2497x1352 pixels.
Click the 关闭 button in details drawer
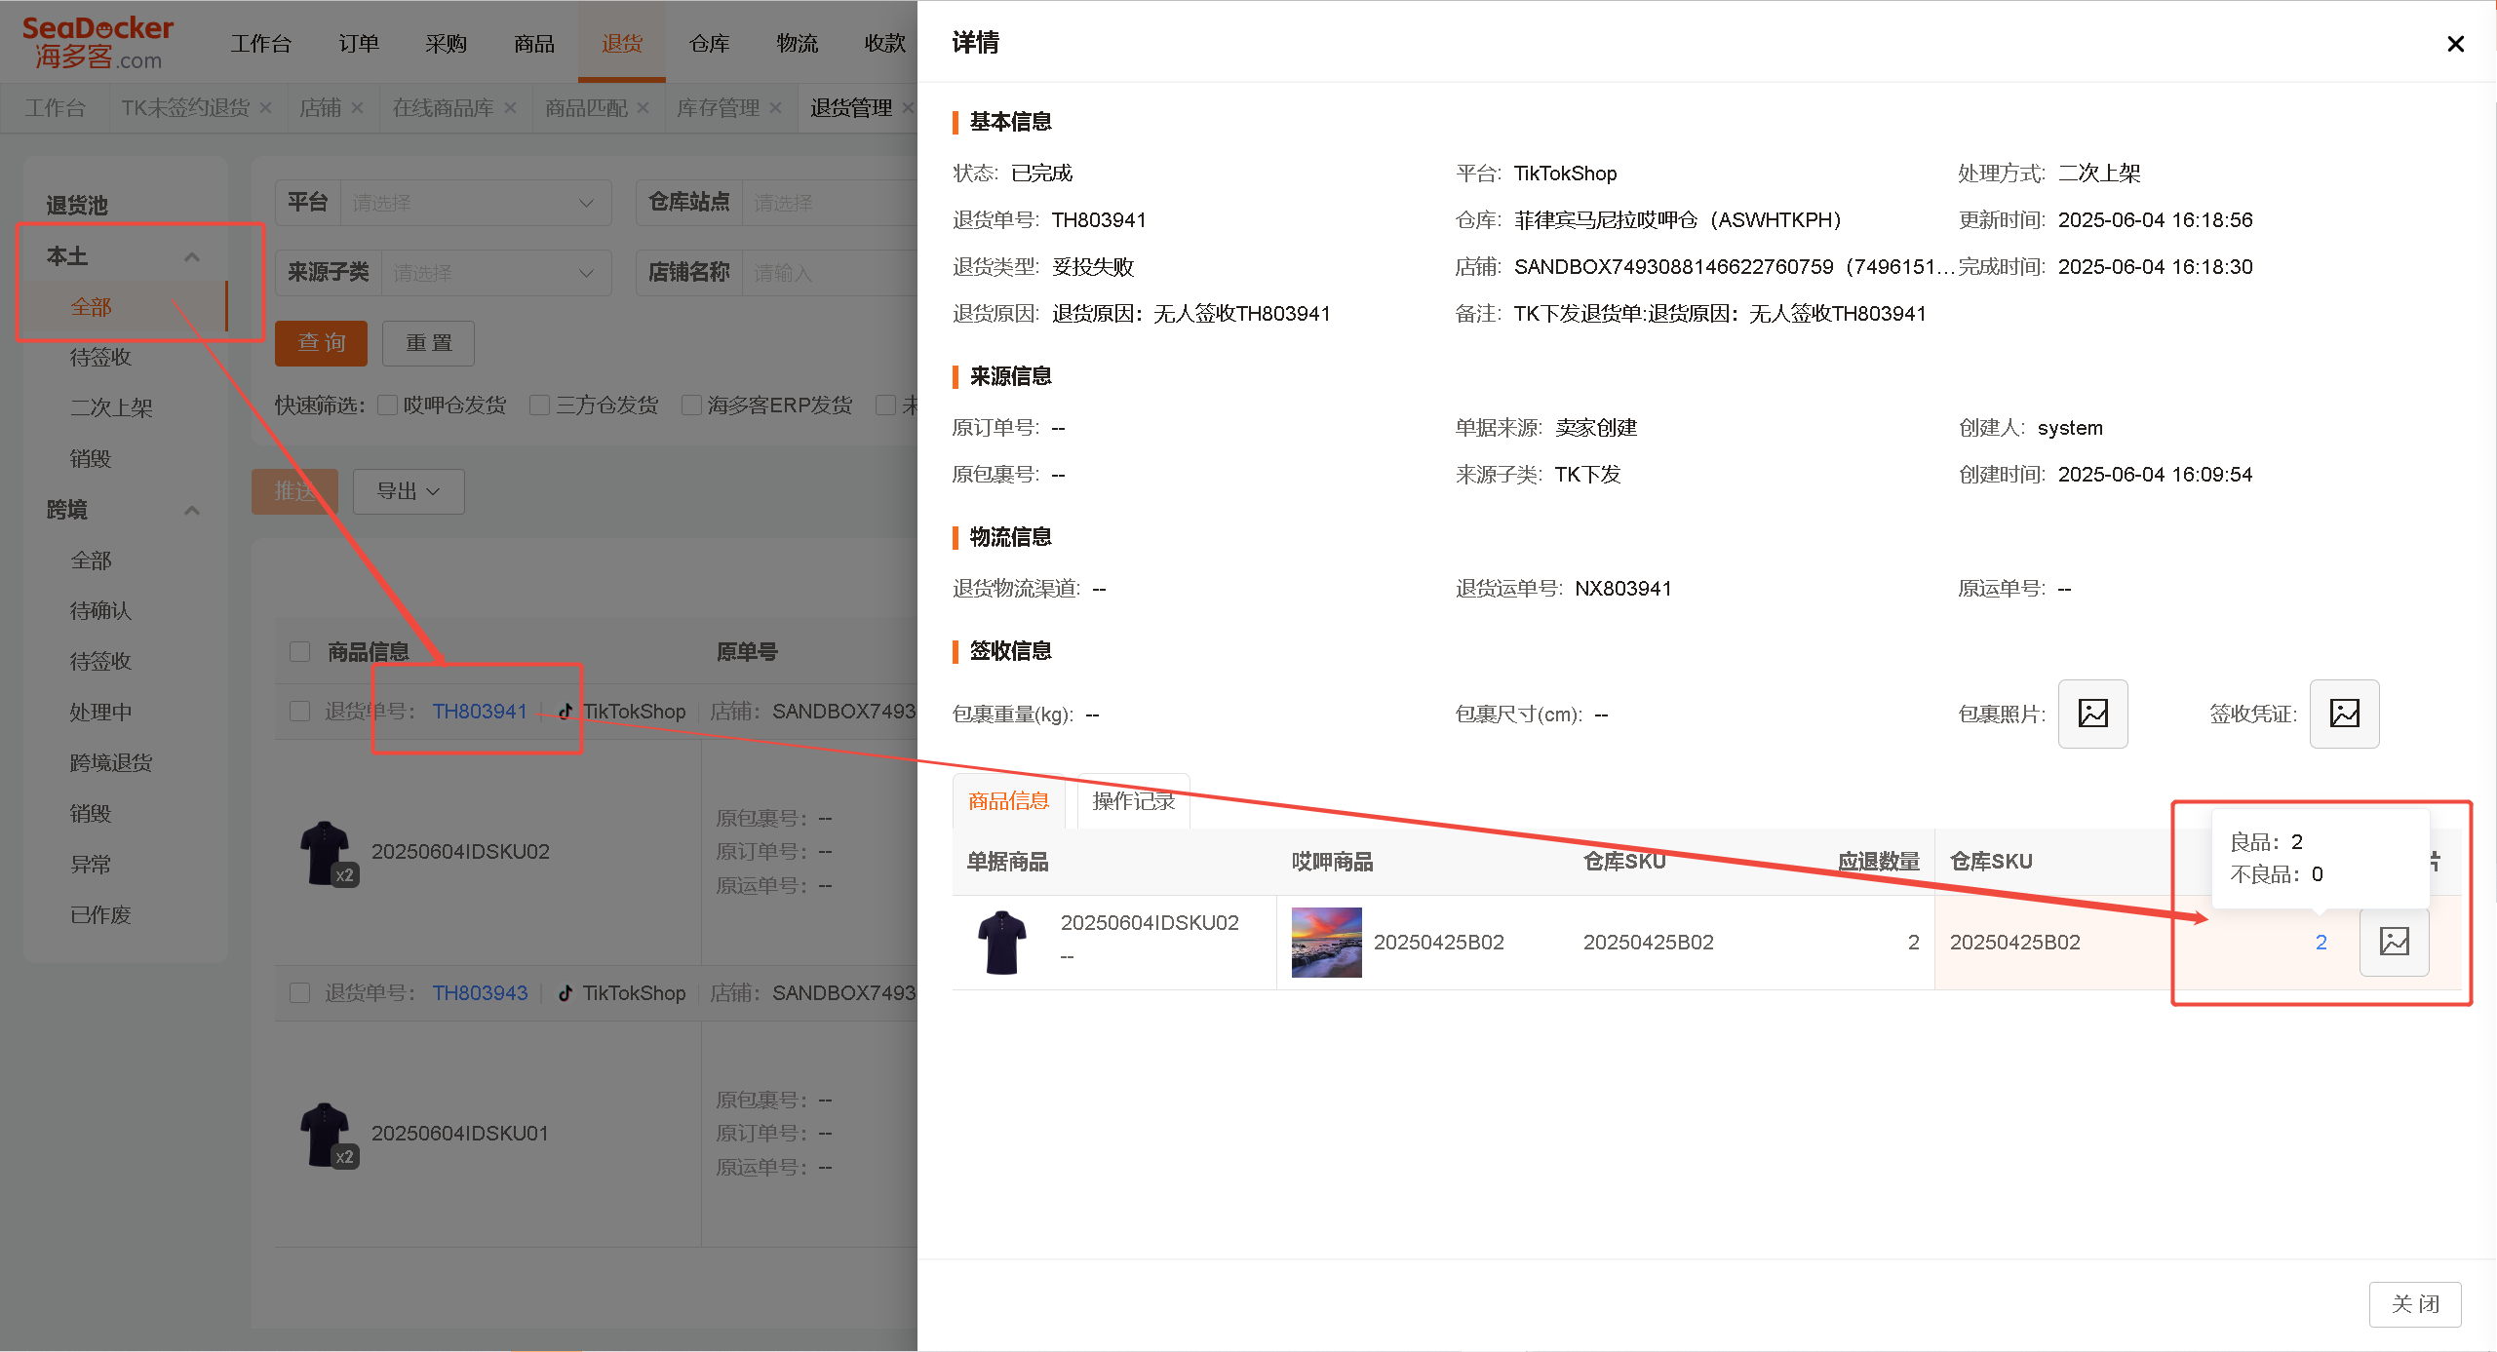2414,1304
